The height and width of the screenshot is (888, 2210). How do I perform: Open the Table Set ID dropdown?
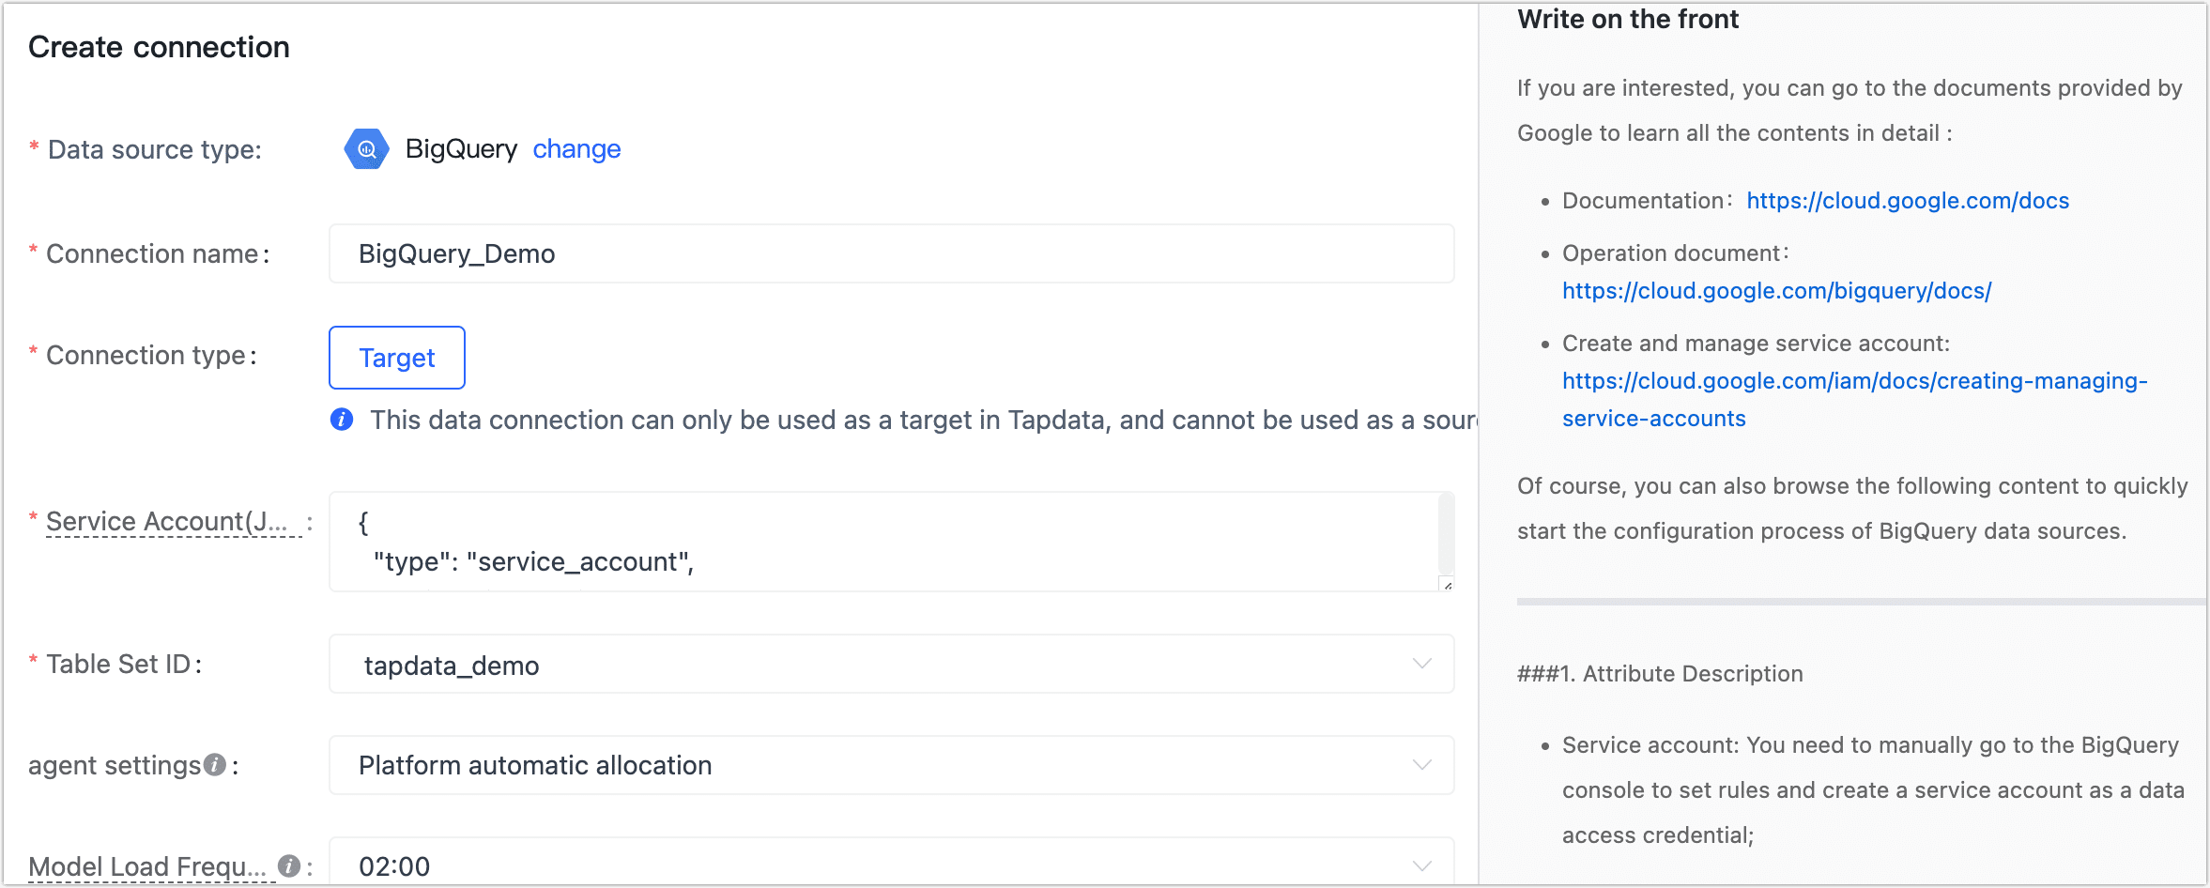pyautogui.click(x=1421, y=664)
